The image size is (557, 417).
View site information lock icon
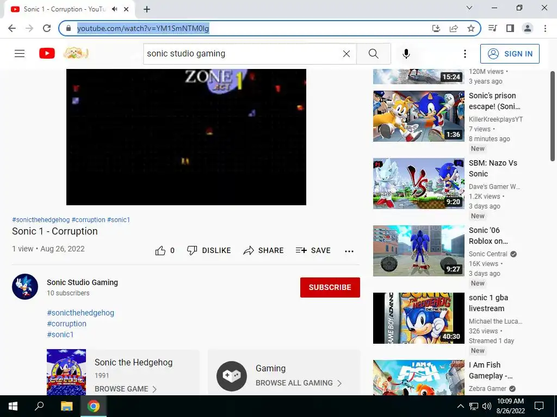[x=69, y=28]
